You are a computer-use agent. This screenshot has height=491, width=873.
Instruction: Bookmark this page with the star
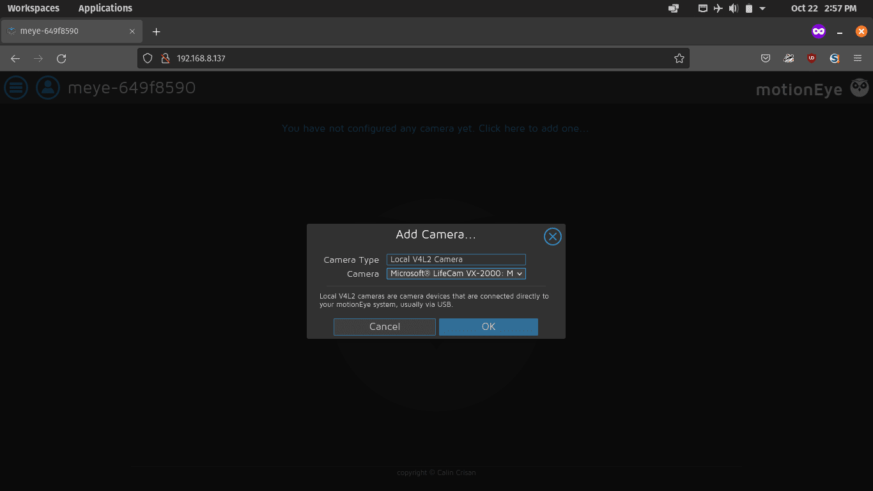click(679, 58)
